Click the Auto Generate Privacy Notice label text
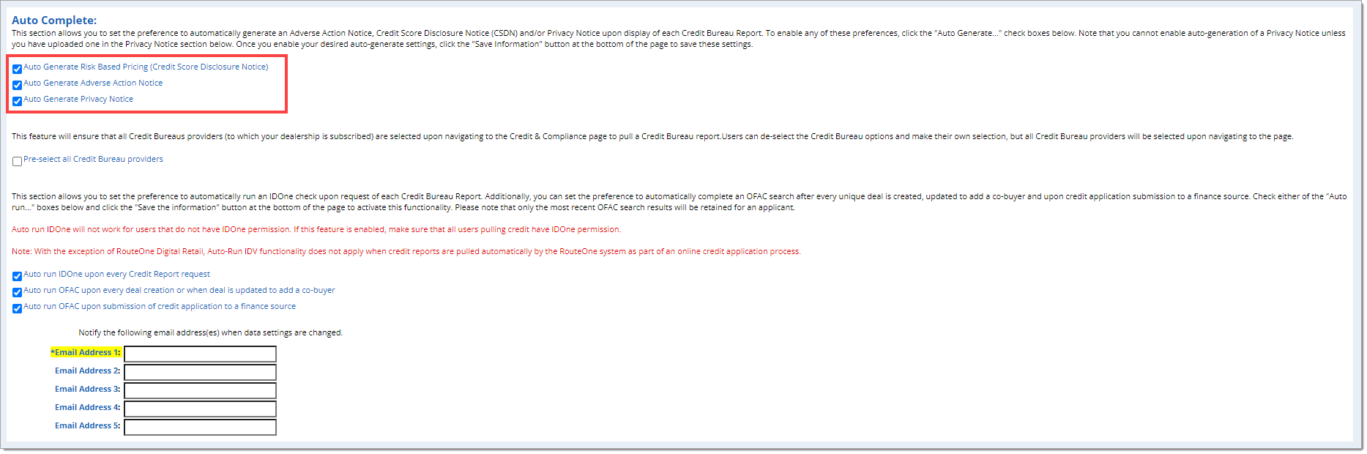Image resolution: width=1367 pixels, height=454 pixels. (78, 99)
